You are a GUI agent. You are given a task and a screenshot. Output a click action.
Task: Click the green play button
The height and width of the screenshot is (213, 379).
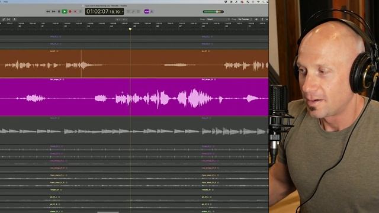point(65,11)
